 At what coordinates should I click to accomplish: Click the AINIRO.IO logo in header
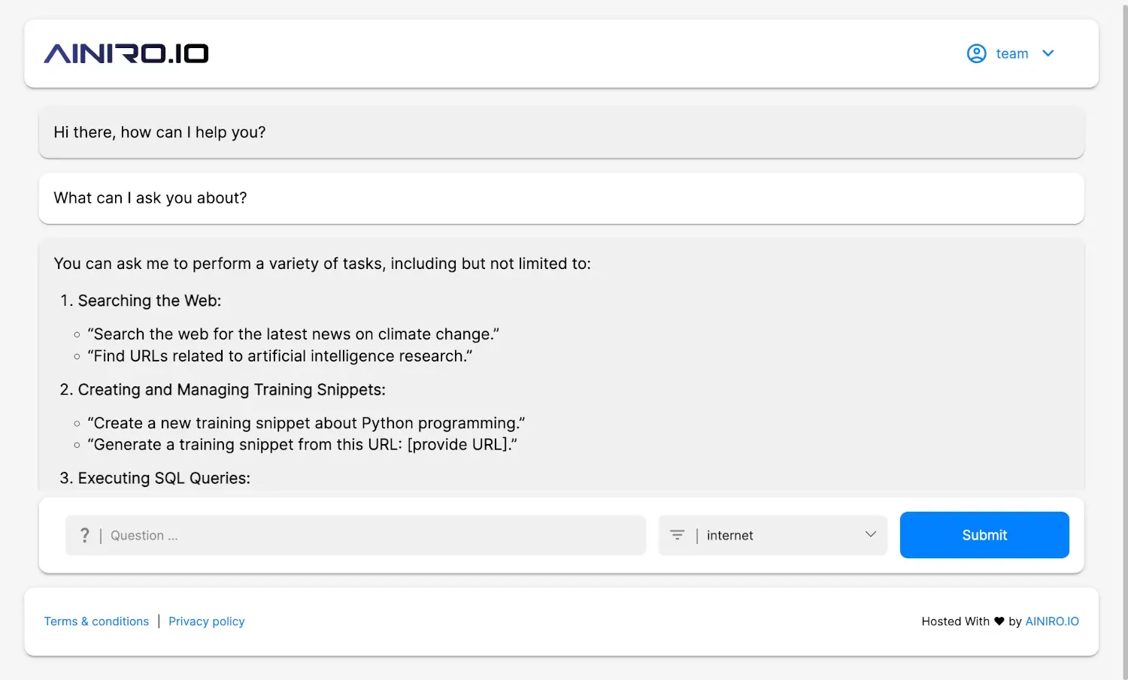click(126, 53)
